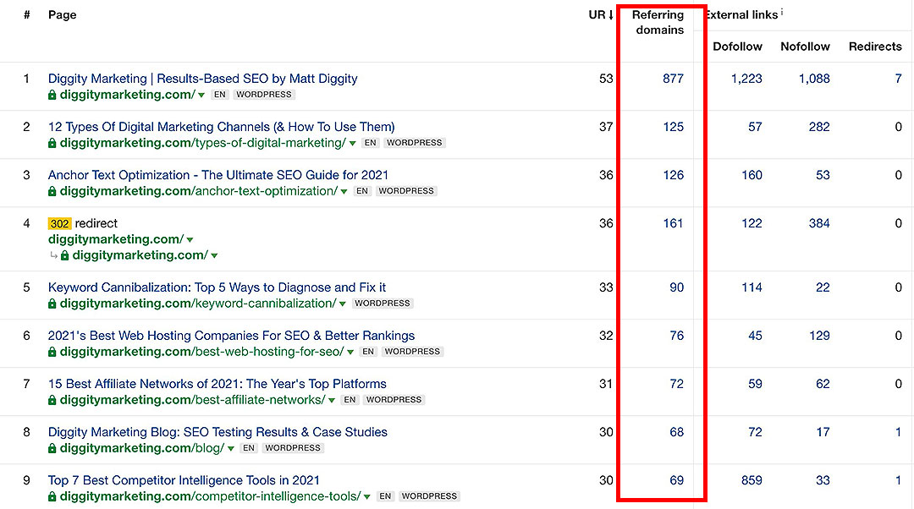Click nofollow value 384
This screenshot has width=914, height=509.
819,223
